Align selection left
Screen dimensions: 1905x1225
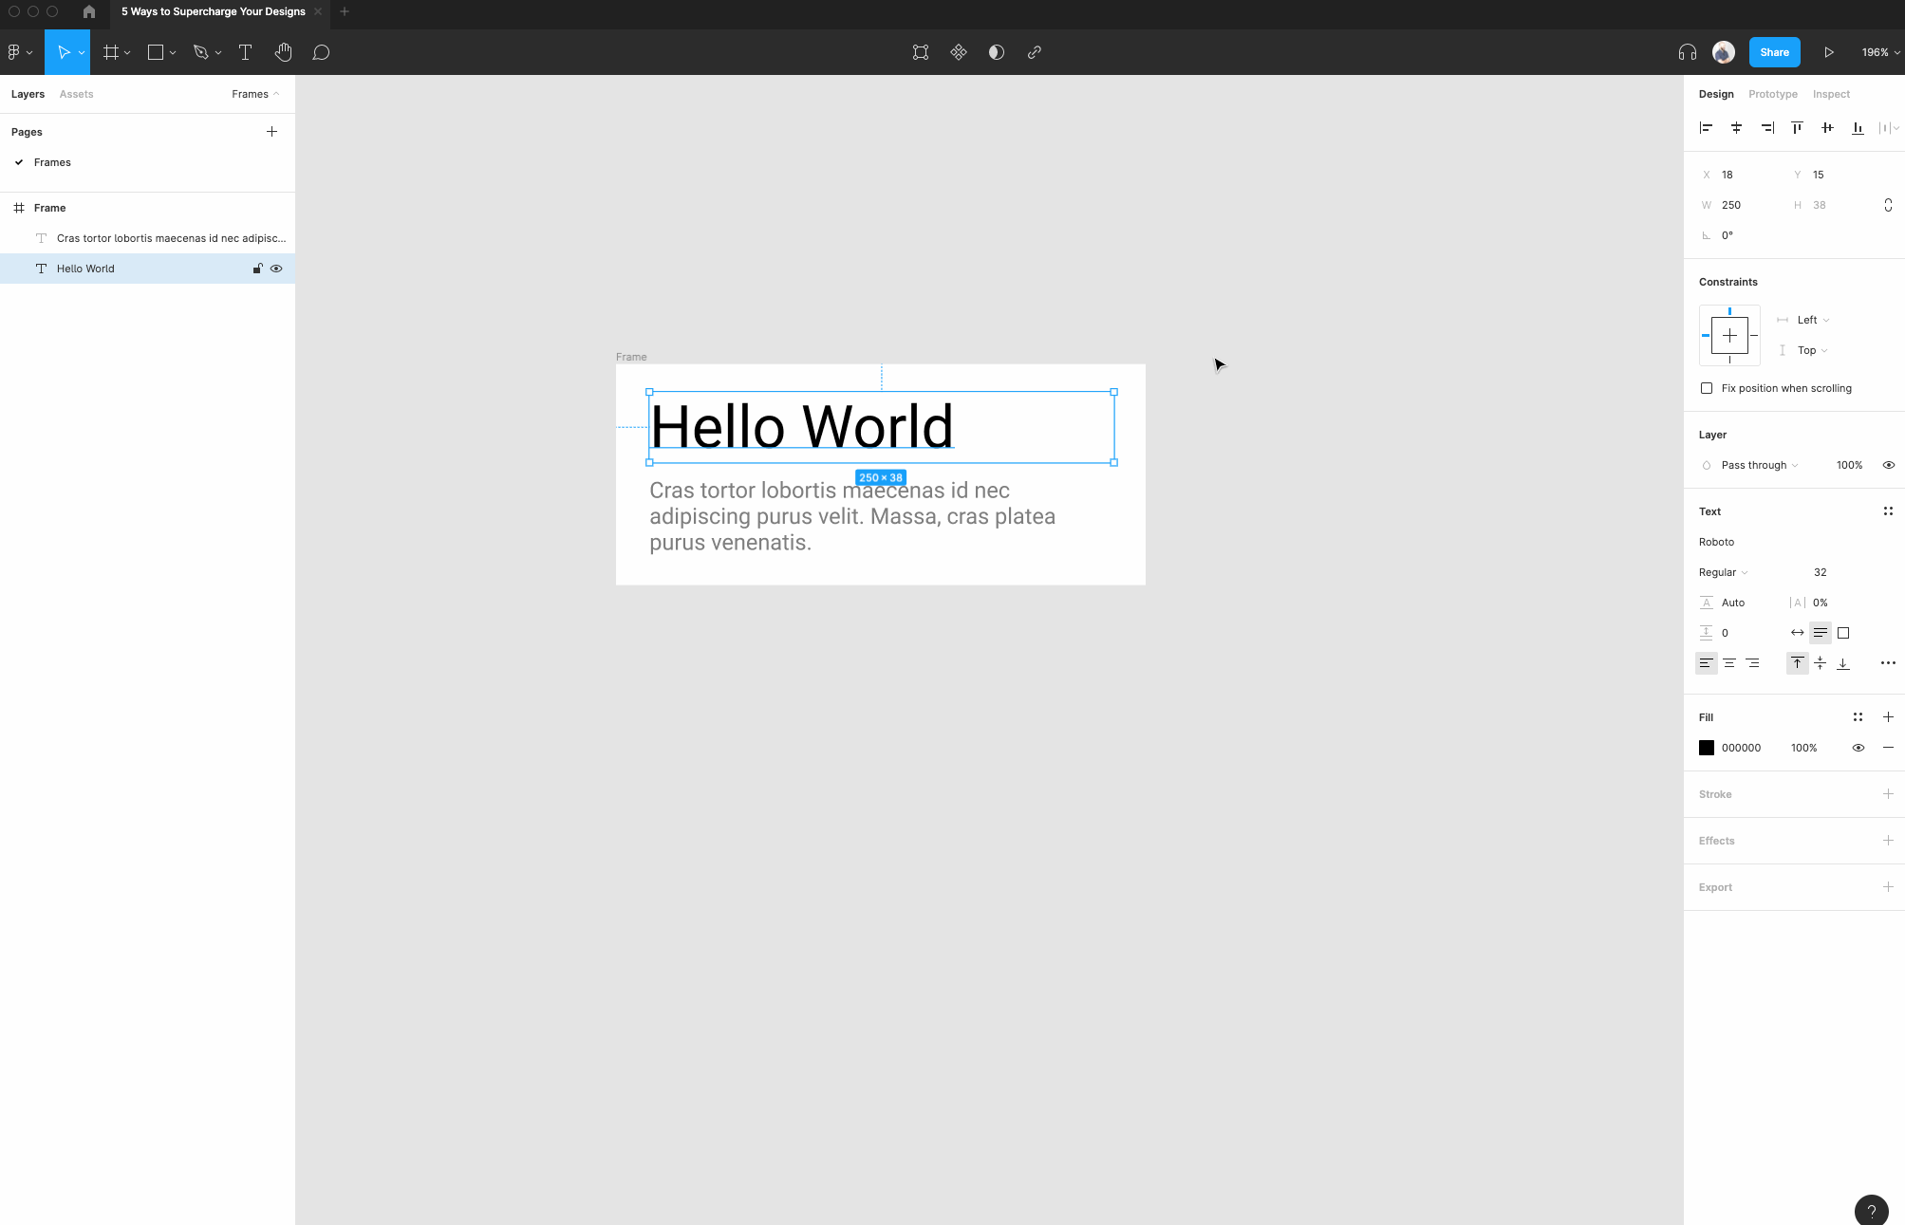[1706, 127]
